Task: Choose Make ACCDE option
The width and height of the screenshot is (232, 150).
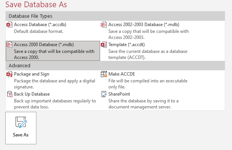Action: (162, 80)
